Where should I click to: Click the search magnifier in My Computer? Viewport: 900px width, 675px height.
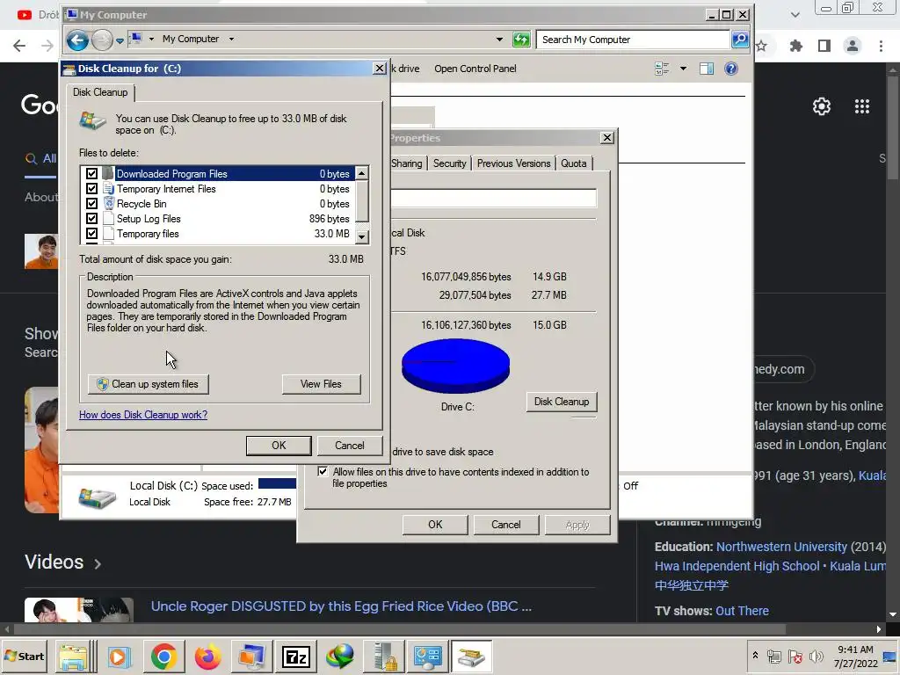740,40
